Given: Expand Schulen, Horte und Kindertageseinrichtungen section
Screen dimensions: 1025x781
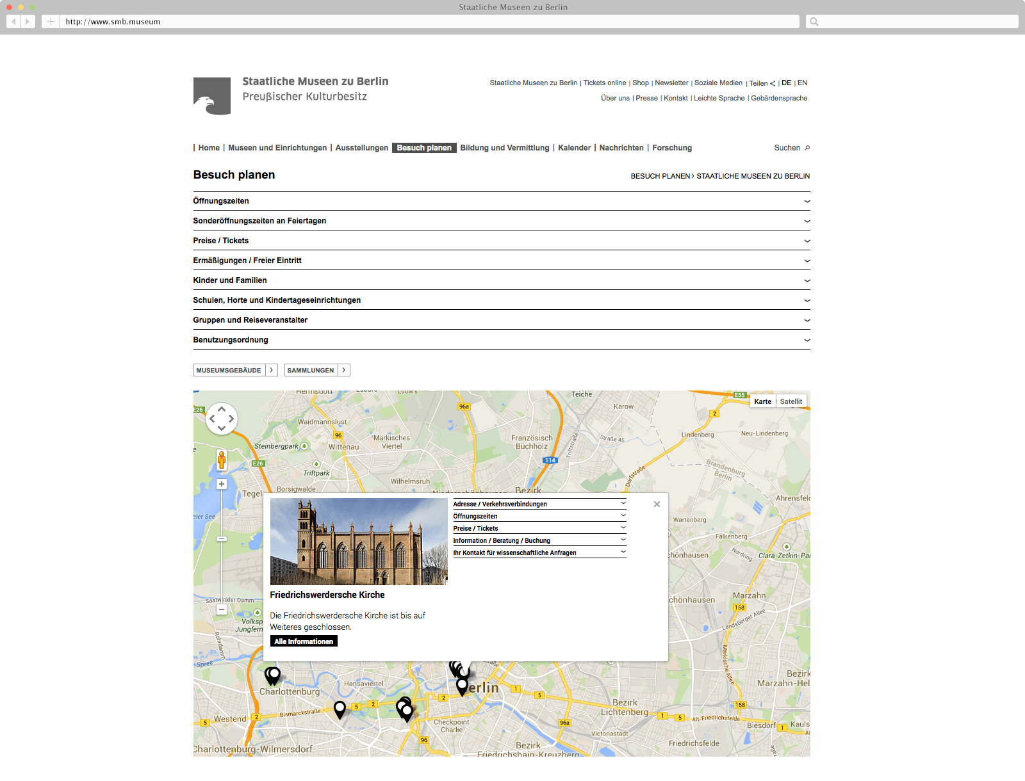Looking at the screenshot, I should click(x=502, y=300).
